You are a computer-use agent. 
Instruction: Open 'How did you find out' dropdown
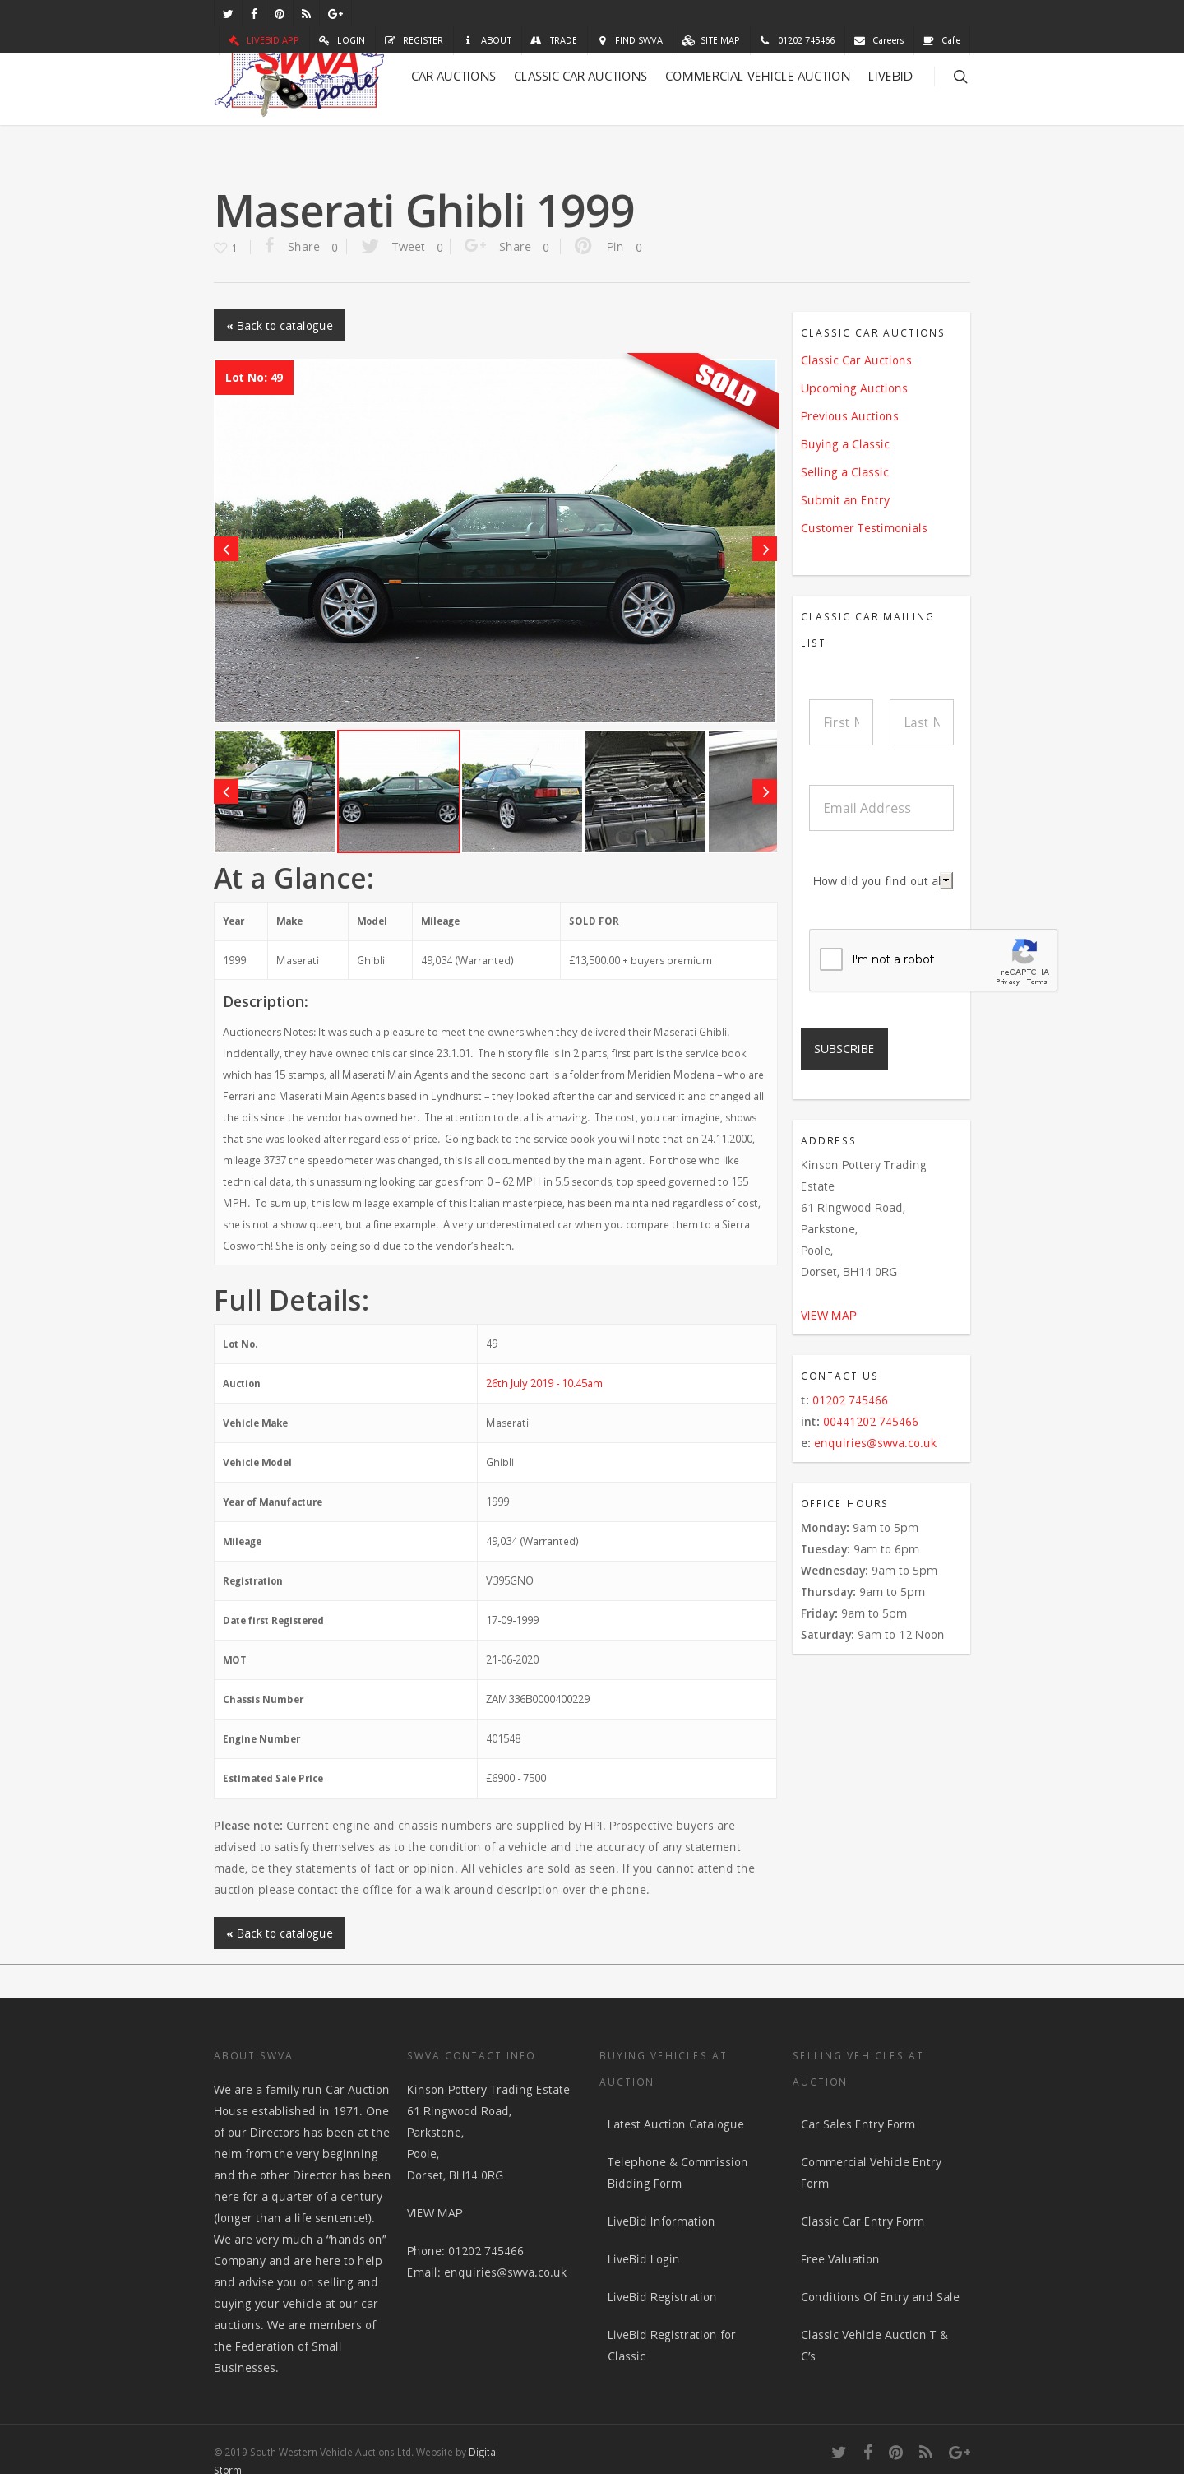point(881,880)
